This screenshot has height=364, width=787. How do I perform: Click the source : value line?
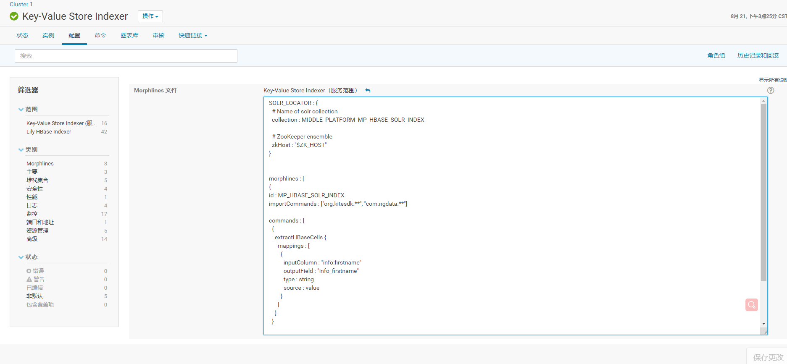[x=301, y=288]
